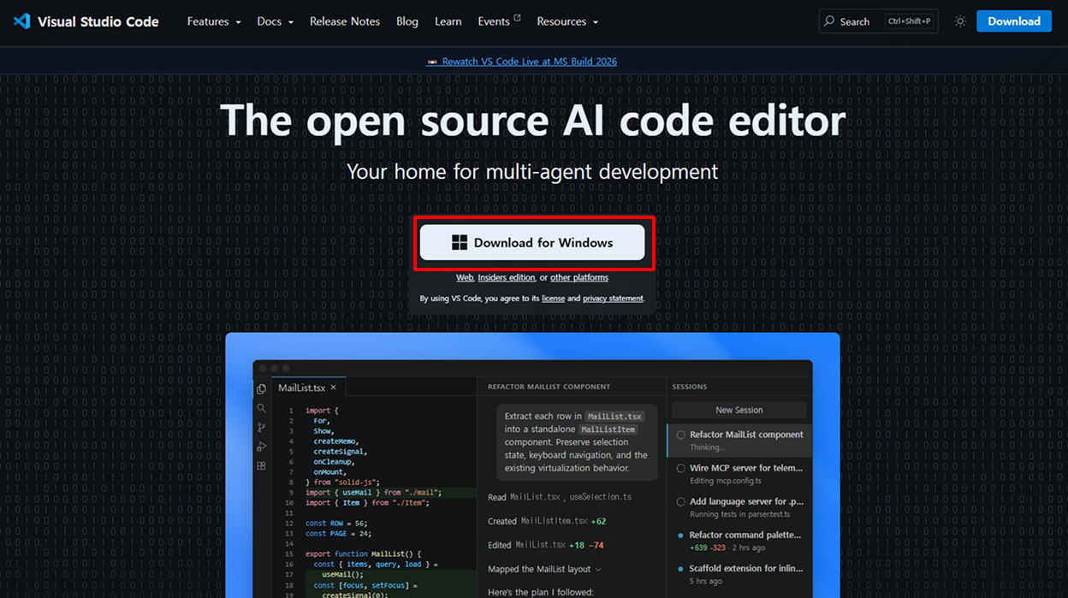Click the Search input field in header
The width and height of the screenshot is (1068, 598).
click(x=878, y=21)
